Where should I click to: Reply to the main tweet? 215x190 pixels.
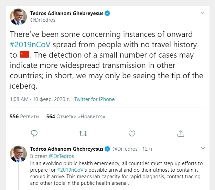pyautogui.click(x=34, y=133)
